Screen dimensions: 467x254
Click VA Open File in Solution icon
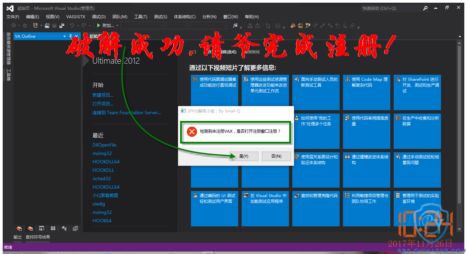300,25
